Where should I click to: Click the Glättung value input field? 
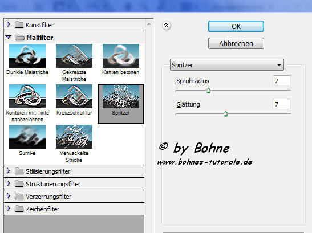pyautogui.click(x=282, y=104)
